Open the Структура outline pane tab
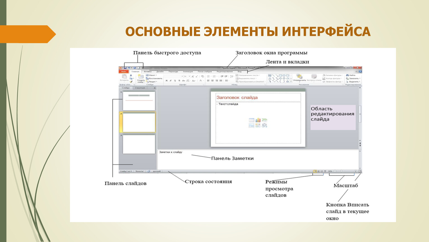Screen dimensions: 429x242 click(x=140, y=88)
